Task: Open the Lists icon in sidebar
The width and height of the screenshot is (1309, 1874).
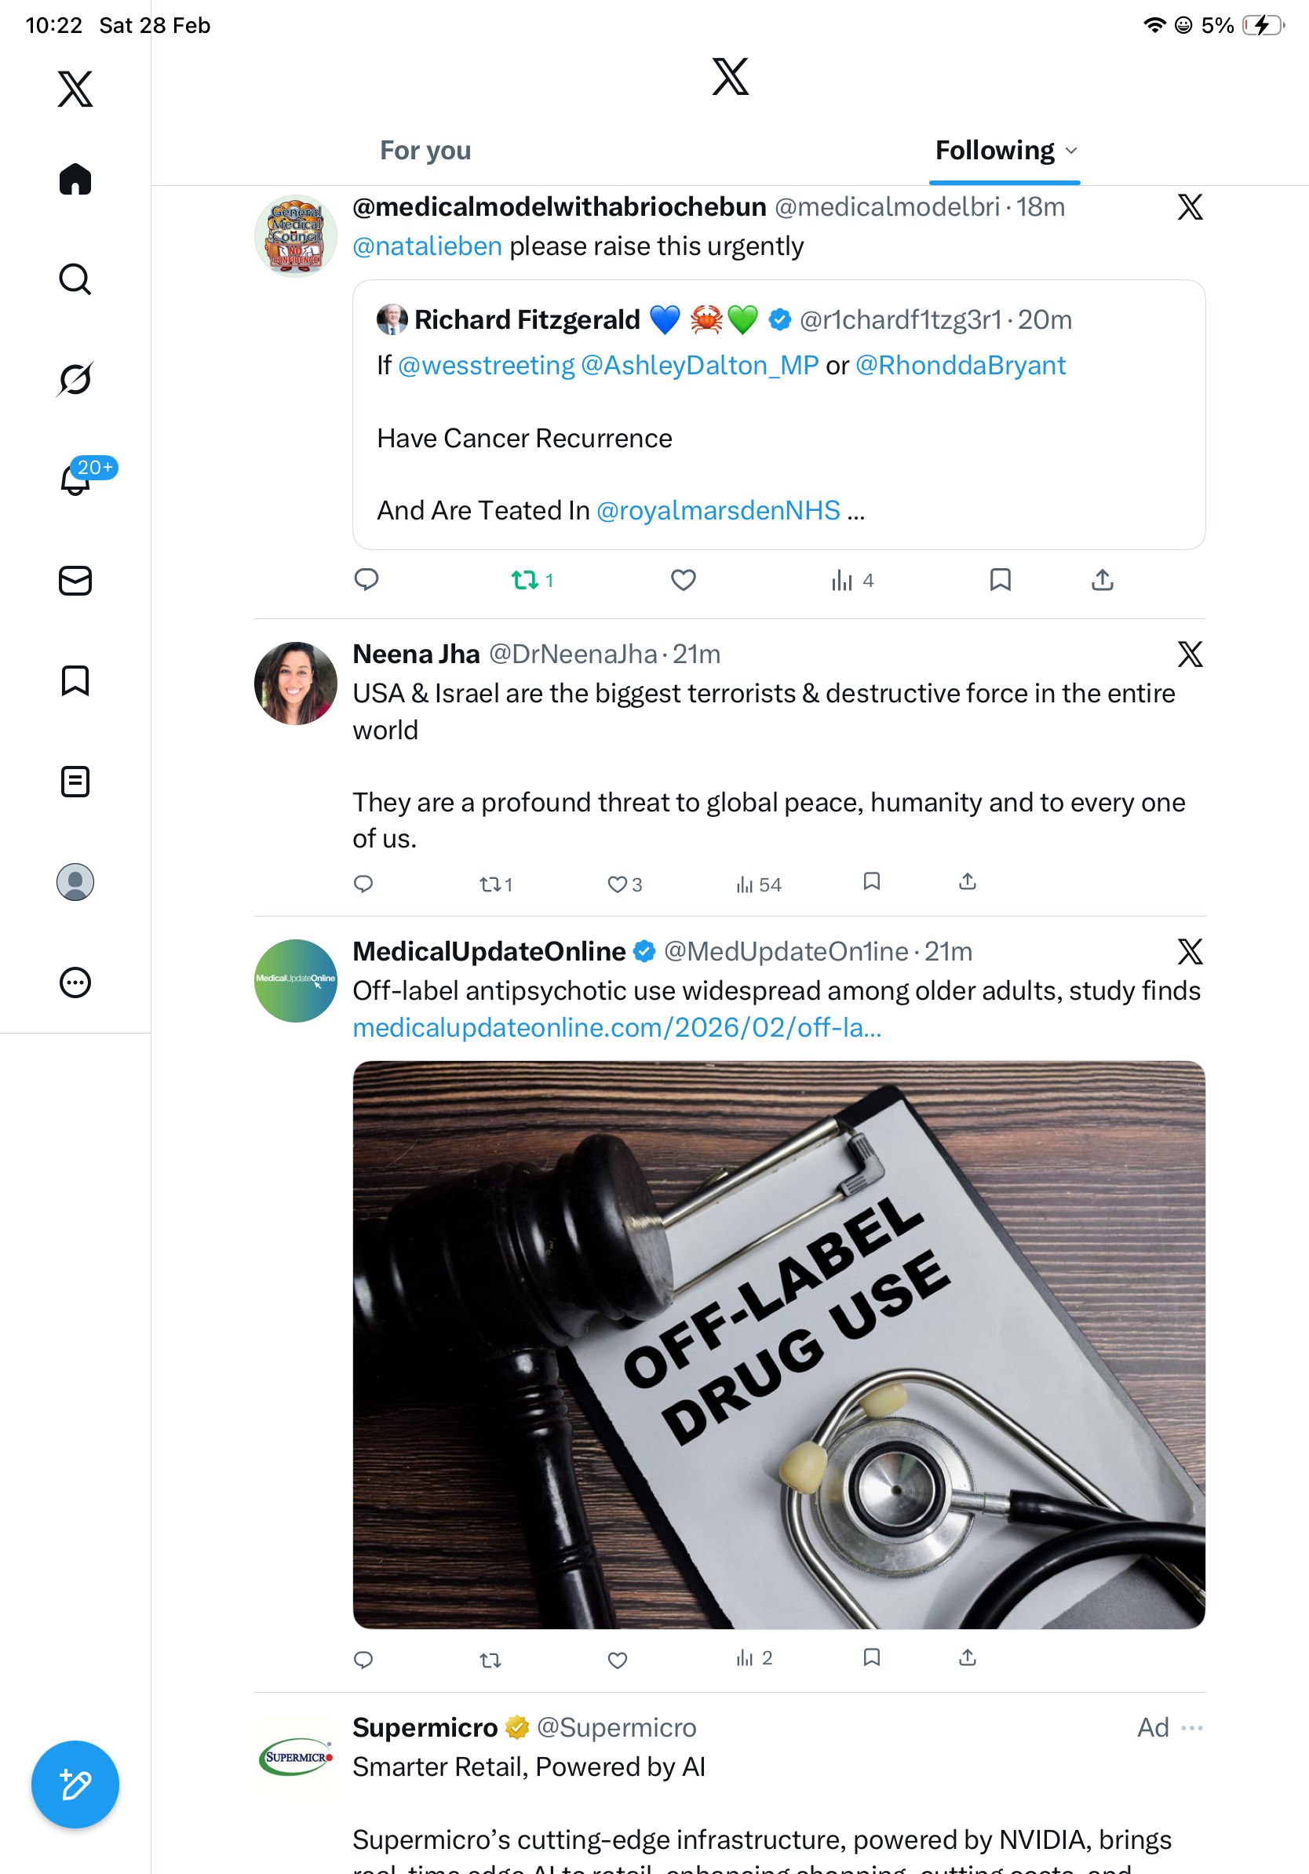Action: pyautogui.click(x=75, y=781)
